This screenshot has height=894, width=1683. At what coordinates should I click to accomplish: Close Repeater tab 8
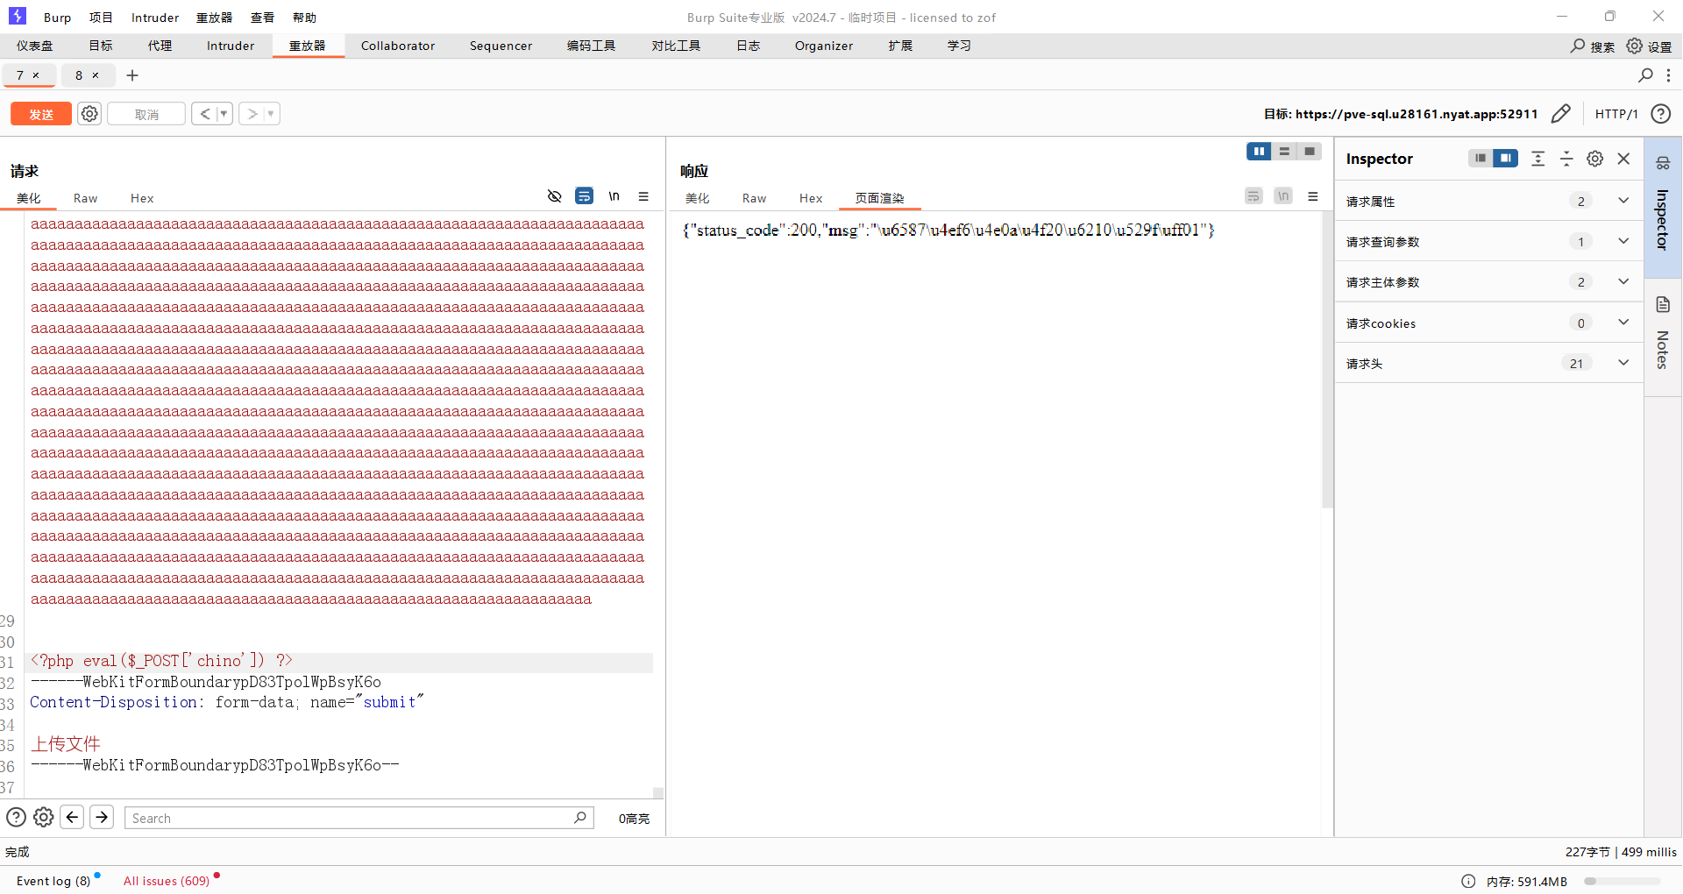96,75
